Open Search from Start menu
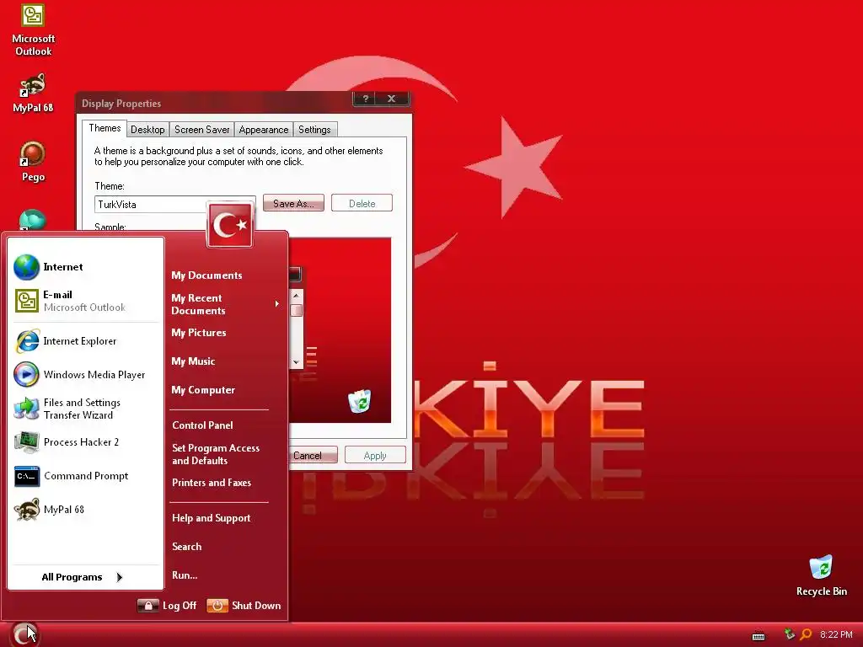Image resolution: width=863 pixels, height=647 pixels. click(186, 546)
